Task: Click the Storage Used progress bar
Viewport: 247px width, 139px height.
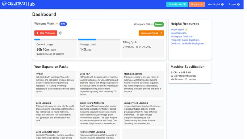Action: tap(99, 40)
